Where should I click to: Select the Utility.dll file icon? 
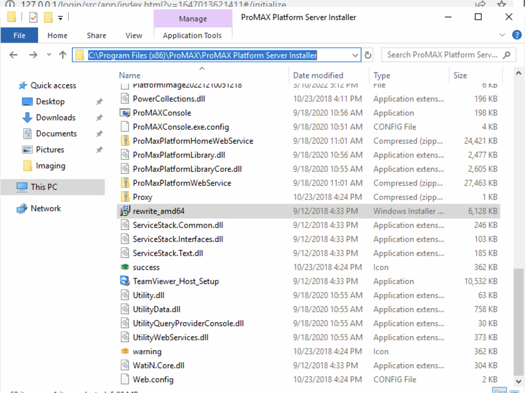tap(125, 295)
